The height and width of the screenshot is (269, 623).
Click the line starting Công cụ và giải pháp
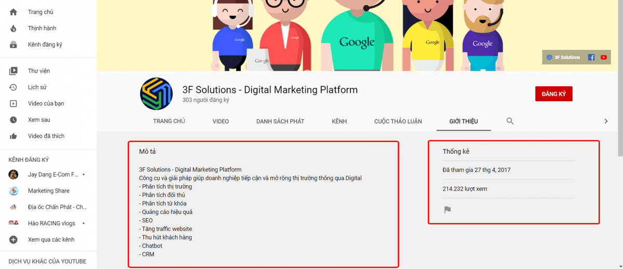point(250,178)
